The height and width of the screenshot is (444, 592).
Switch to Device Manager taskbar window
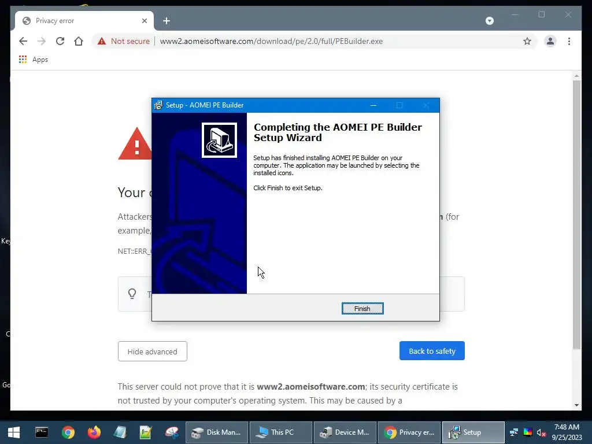345,432
